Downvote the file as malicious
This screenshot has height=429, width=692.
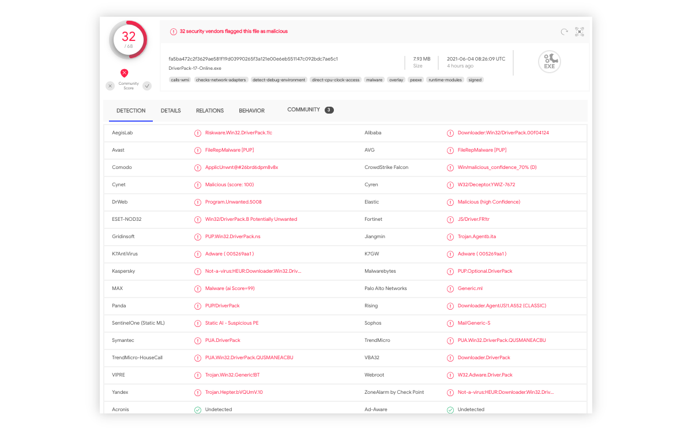(110, 85)
